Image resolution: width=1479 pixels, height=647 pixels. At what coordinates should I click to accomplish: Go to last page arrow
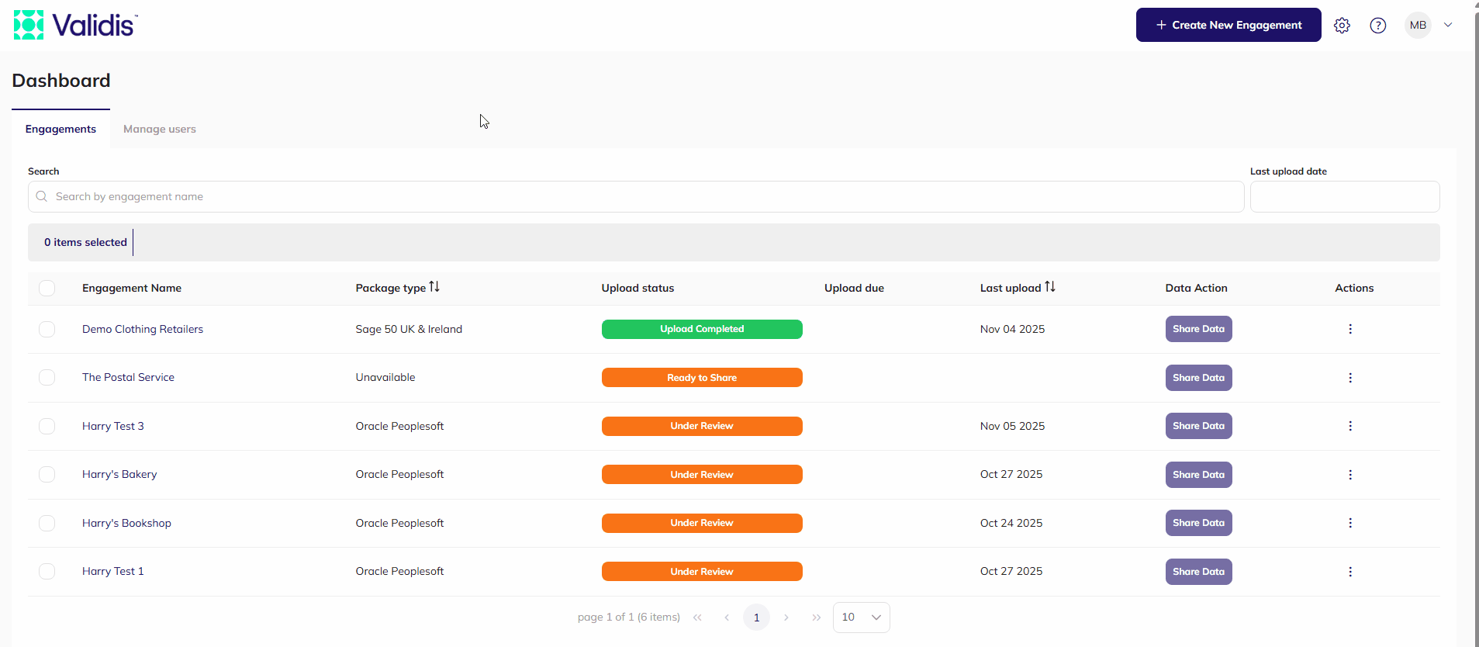[816, 618]
